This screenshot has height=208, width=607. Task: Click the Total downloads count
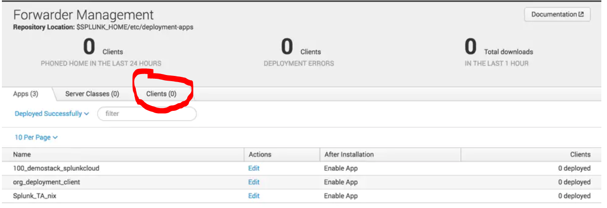coord(471,48)
